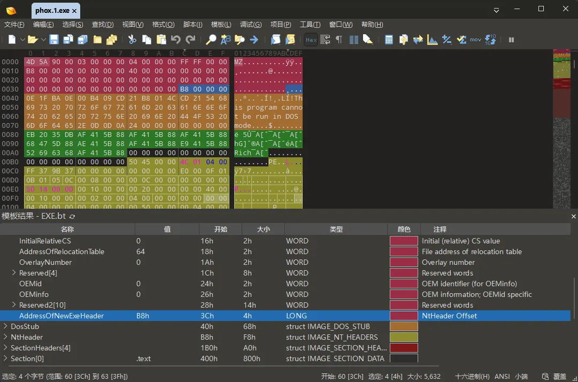Open Find with the magnifier icon
The image size is (578, 382).
coord(211,40)
